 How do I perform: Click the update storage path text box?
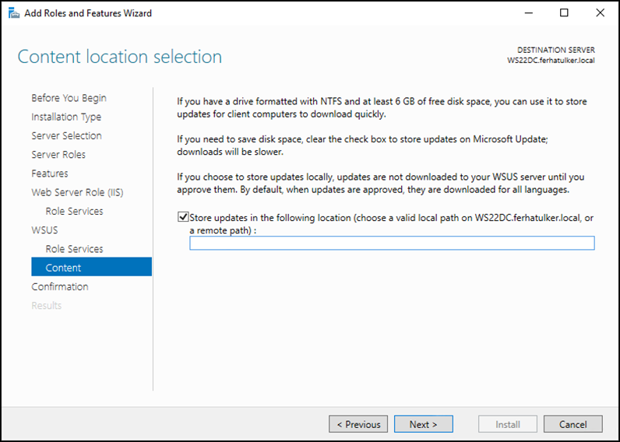coord(392,243)
